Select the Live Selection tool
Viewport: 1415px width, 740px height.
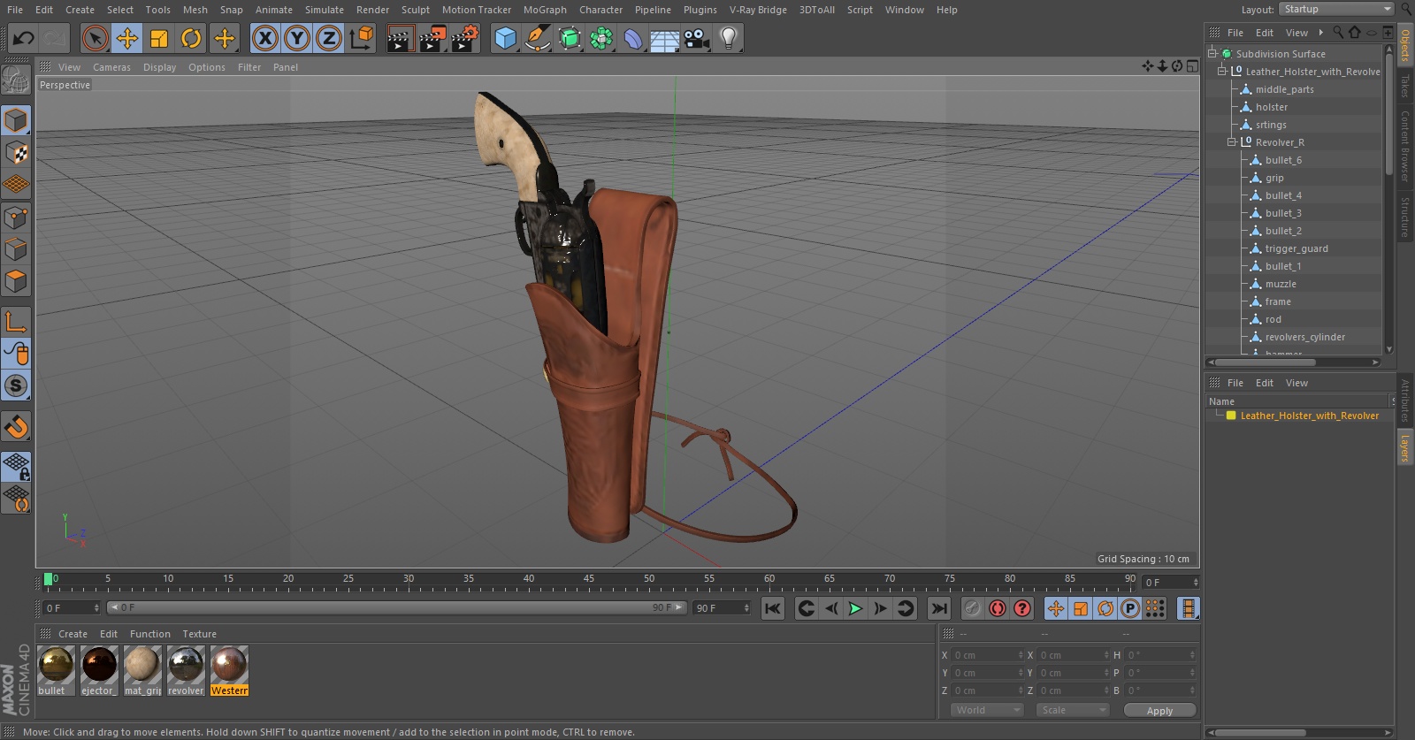[x=95, y=38]
